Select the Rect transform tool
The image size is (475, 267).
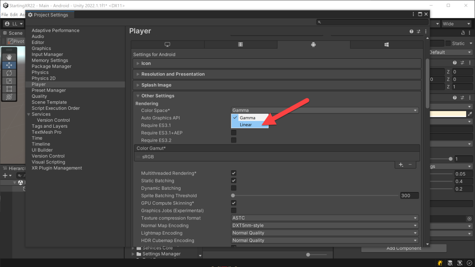[x=9, y=89]
